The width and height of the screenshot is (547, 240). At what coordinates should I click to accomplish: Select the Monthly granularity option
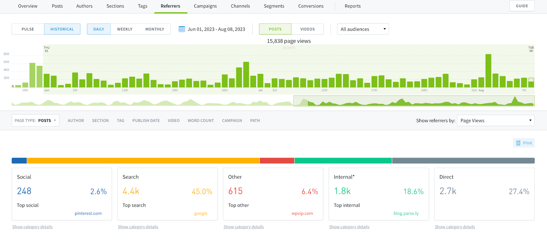pos(155,29)
